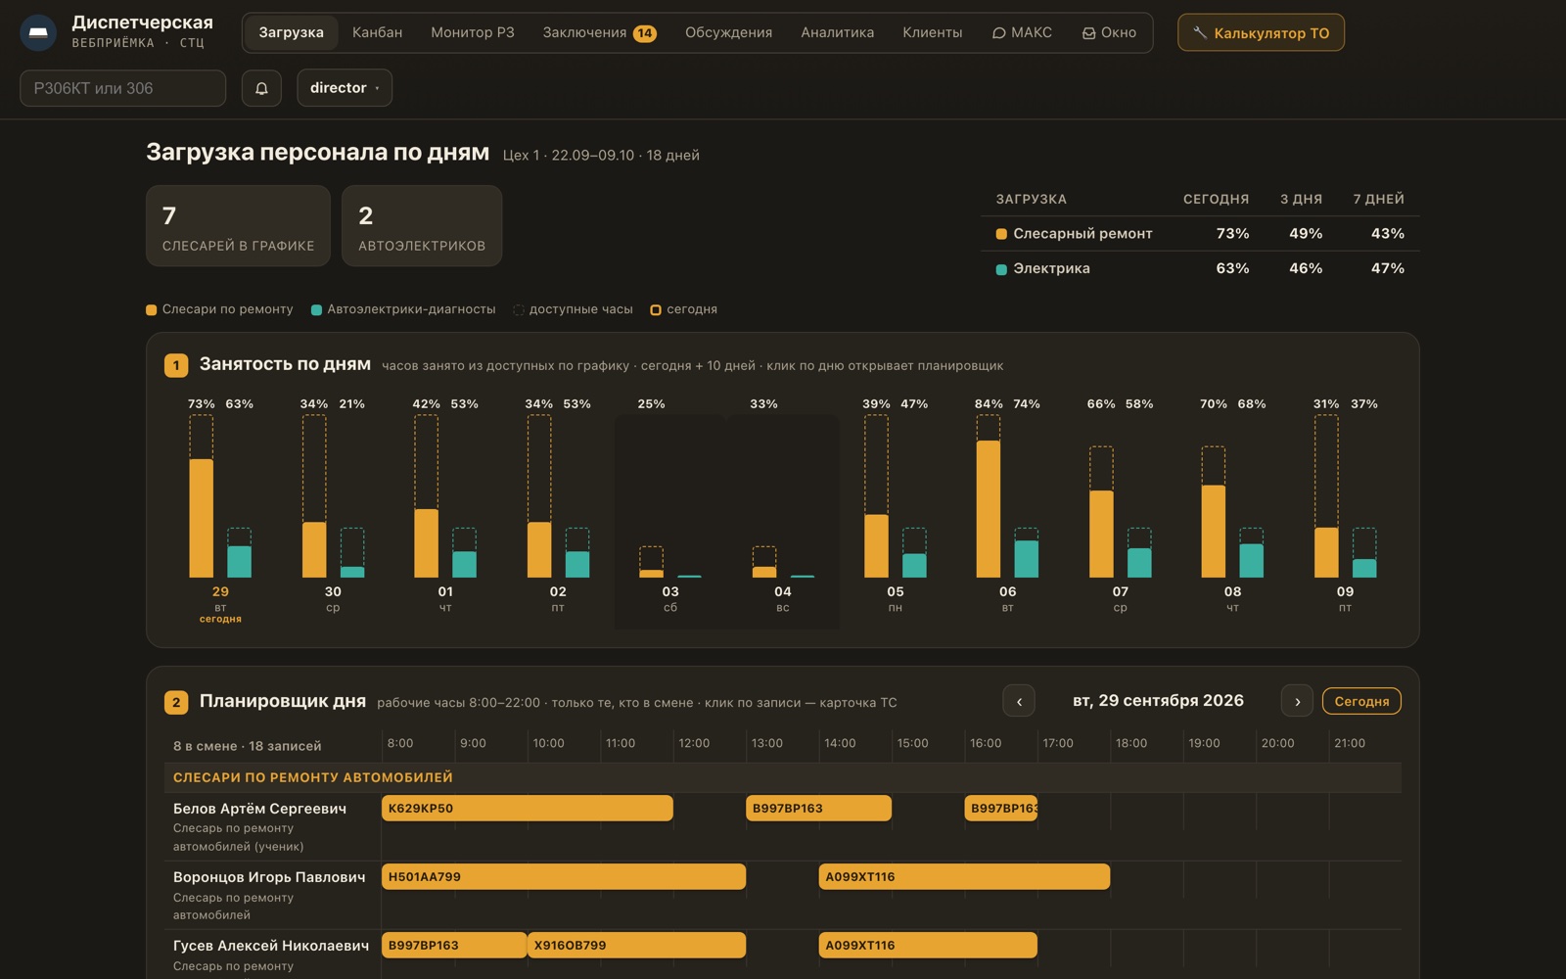
Task: Open Гусев's Х916ОВ799 booking
Action: pos(636,945)
